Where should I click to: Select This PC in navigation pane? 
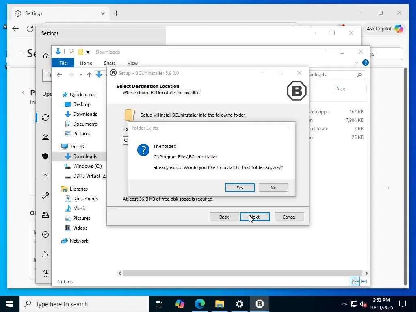click(74, 146)
